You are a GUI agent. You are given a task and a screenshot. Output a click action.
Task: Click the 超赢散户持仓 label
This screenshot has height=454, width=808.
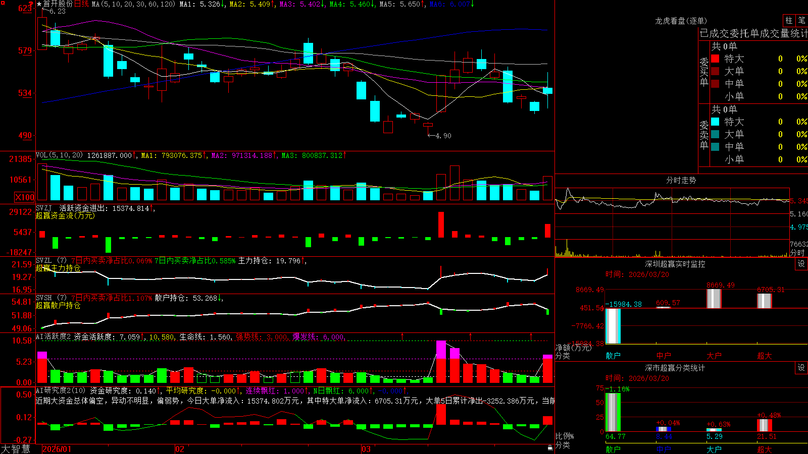coord(58,305)
